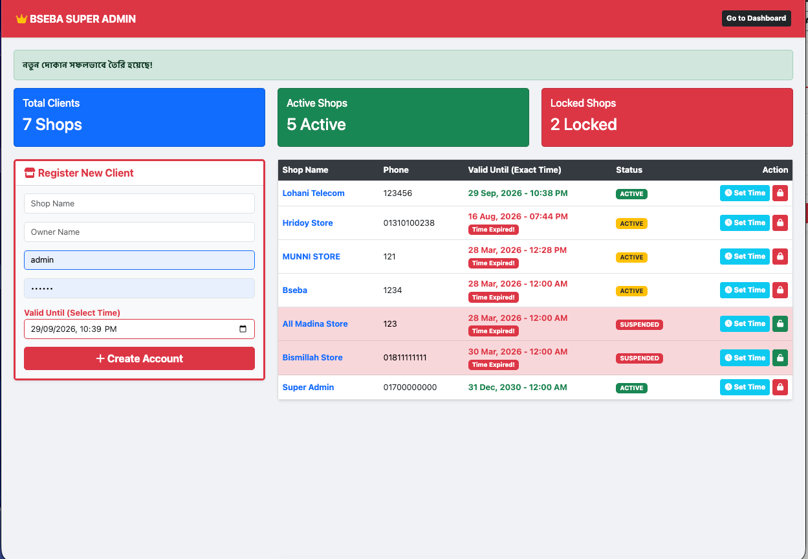This screenshot has width=808, height=559.
Task: Lock the Bseba shop
Action: [780, 290]
